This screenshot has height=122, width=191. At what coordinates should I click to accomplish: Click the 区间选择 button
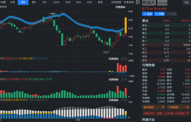click(116, 2)
